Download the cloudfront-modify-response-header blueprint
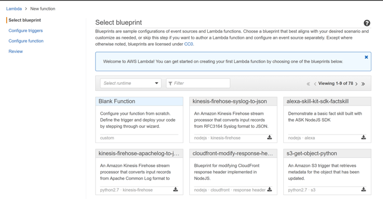The width and height of the screenshot is (383, 199). click(269, 189)
